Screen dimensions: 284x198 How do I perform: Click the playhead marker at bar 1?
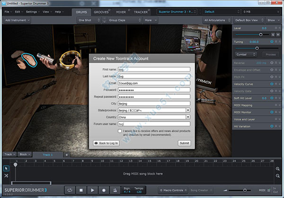tap(16, 164)
